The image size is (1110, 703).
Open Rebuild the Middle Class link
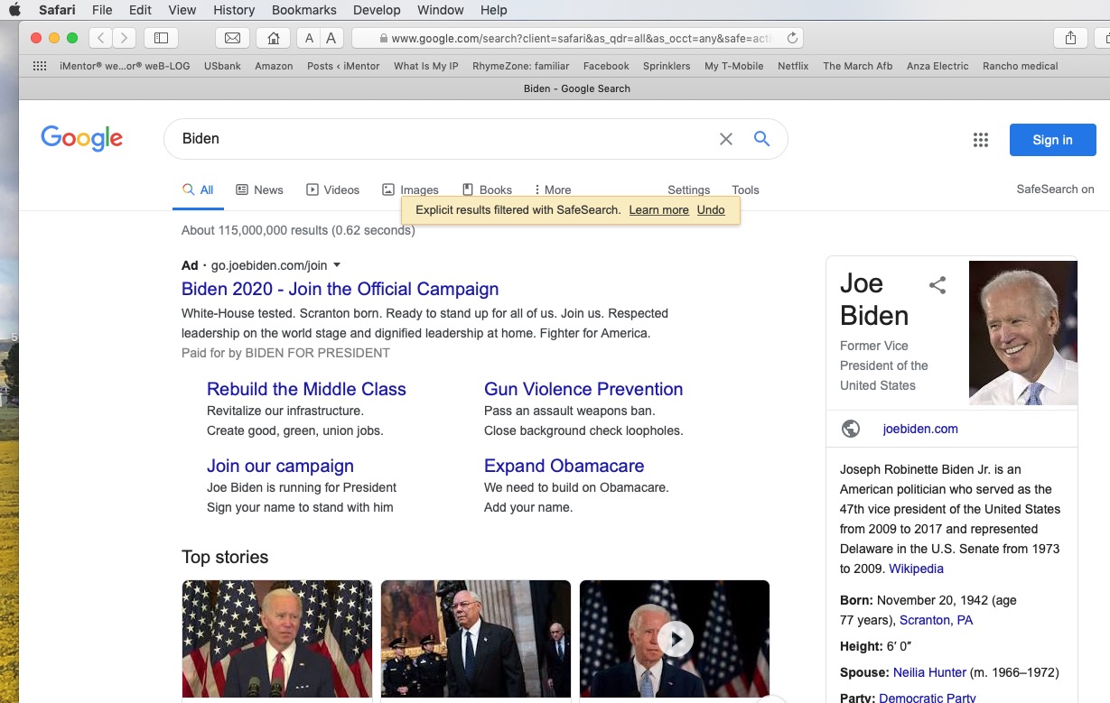pos(306,389)
